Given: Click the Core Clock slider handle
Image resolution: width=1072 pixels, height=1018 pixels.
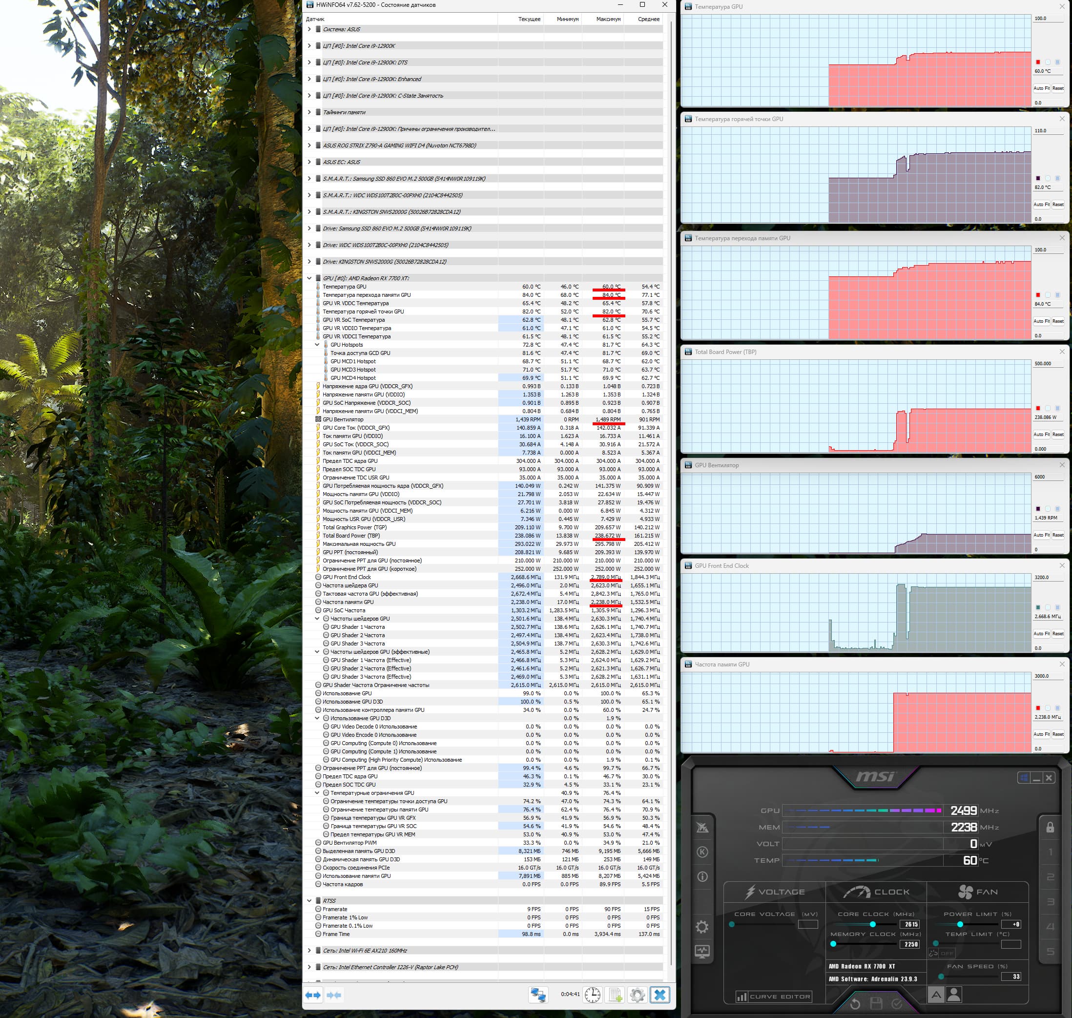Looking at the screenshot, I should tap(872, 924).
